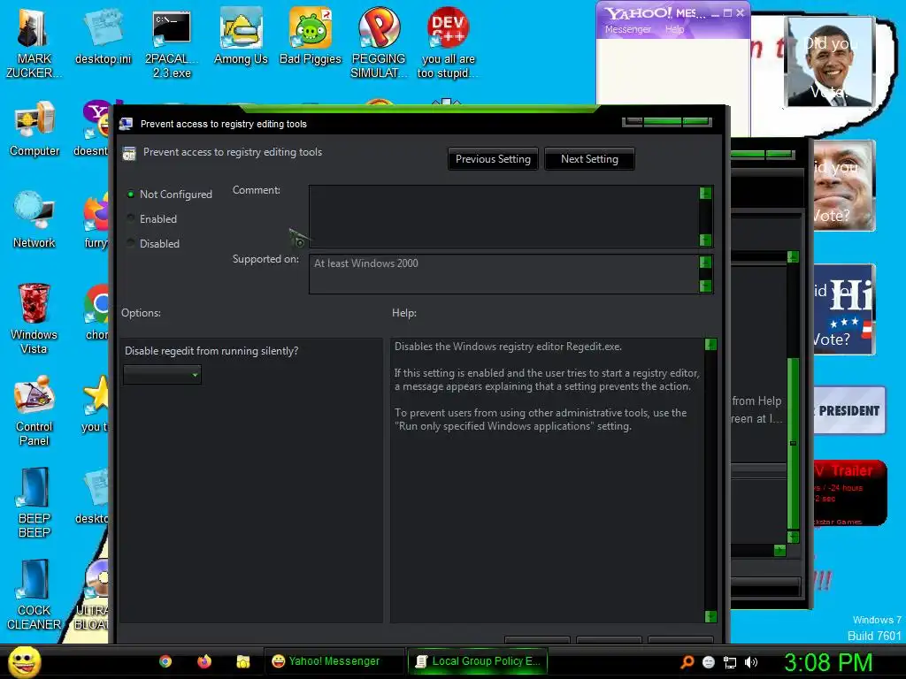Select the Not Configured radio button
906x679 pixels.
[x=131, y=194]
